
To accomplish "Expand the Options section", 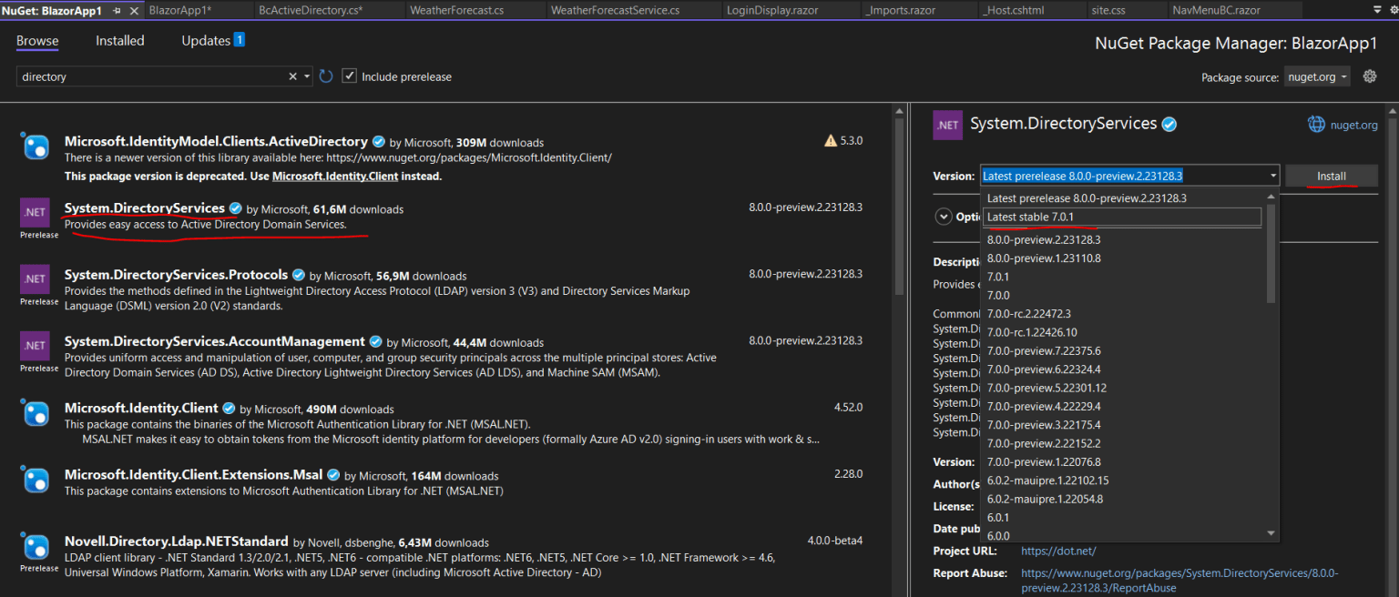I will click(x=945, y=217).
